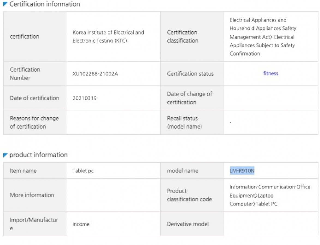Click the certification date 20210319

coord(84,98)
